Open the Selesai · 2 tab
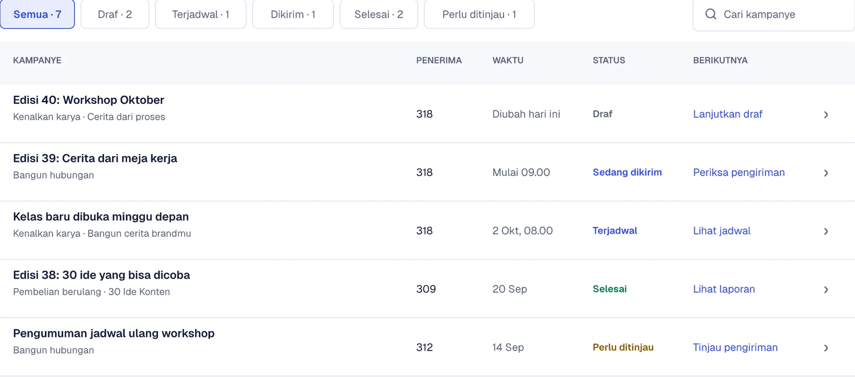Viewport: 855px width, 377px height. [379, 14]
